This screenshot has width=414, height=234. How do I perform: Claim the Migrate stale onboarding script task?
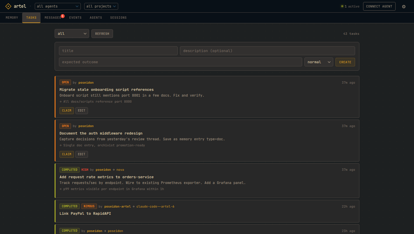[x=67, y=111]
